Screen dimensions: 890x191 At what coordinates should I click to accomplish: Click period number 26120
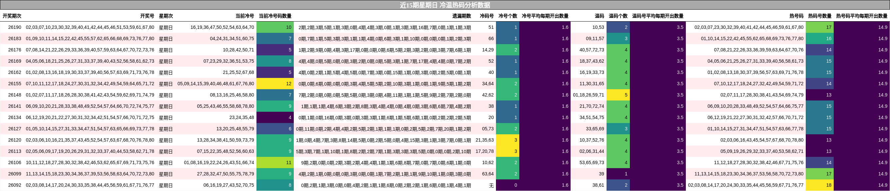tap(15, 140)
